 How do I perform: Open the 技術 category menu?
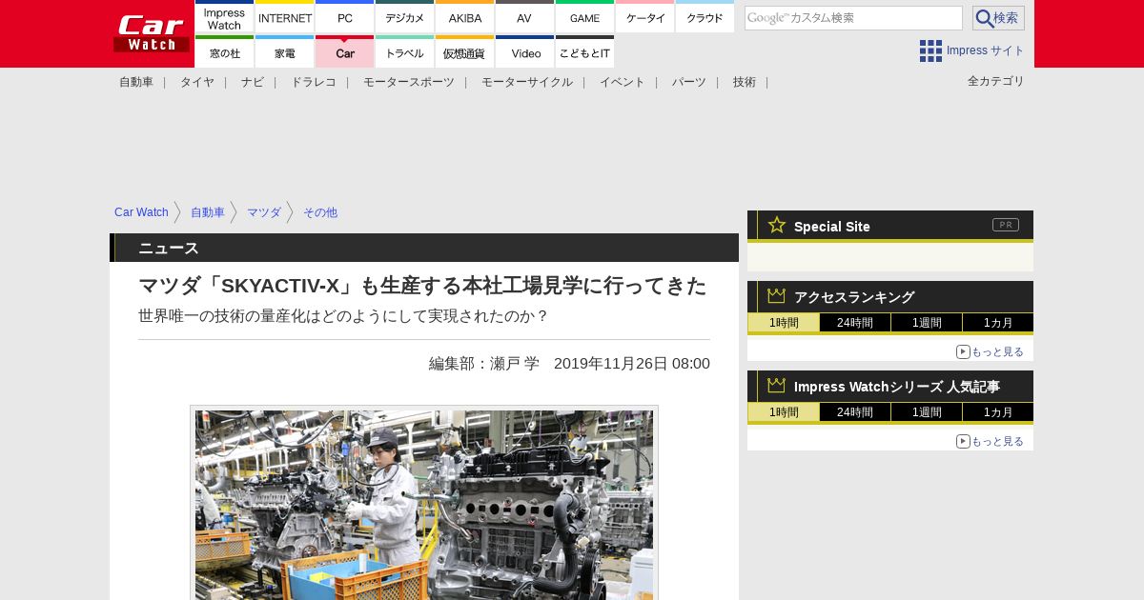(x=745, y=82)
